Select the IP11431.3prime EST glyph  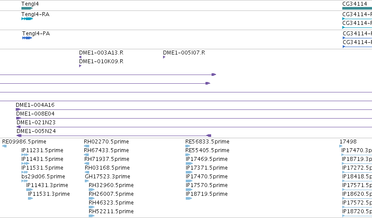[29, 190]
